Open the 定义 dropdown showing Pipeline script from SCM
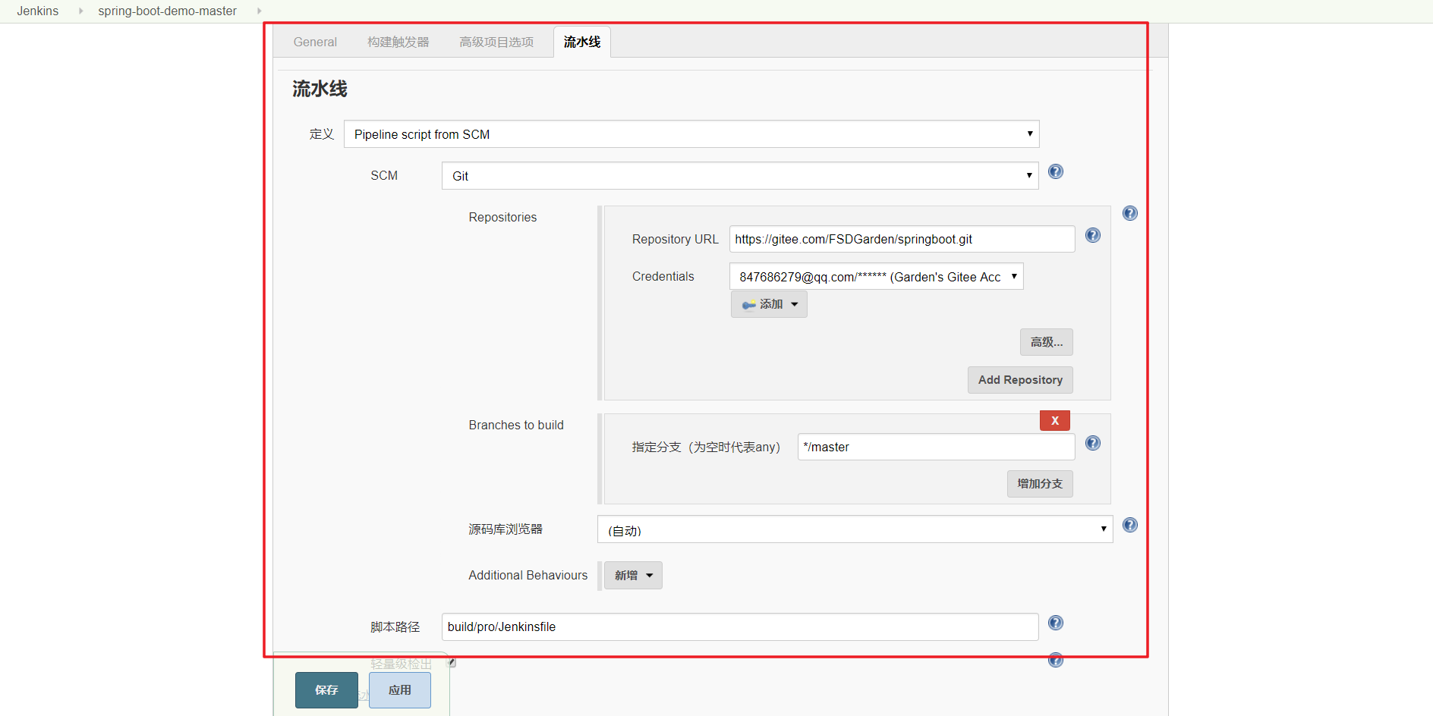The width and height of the screenshot is (1433, 716). pyautogui.click(x=691, y=134)
